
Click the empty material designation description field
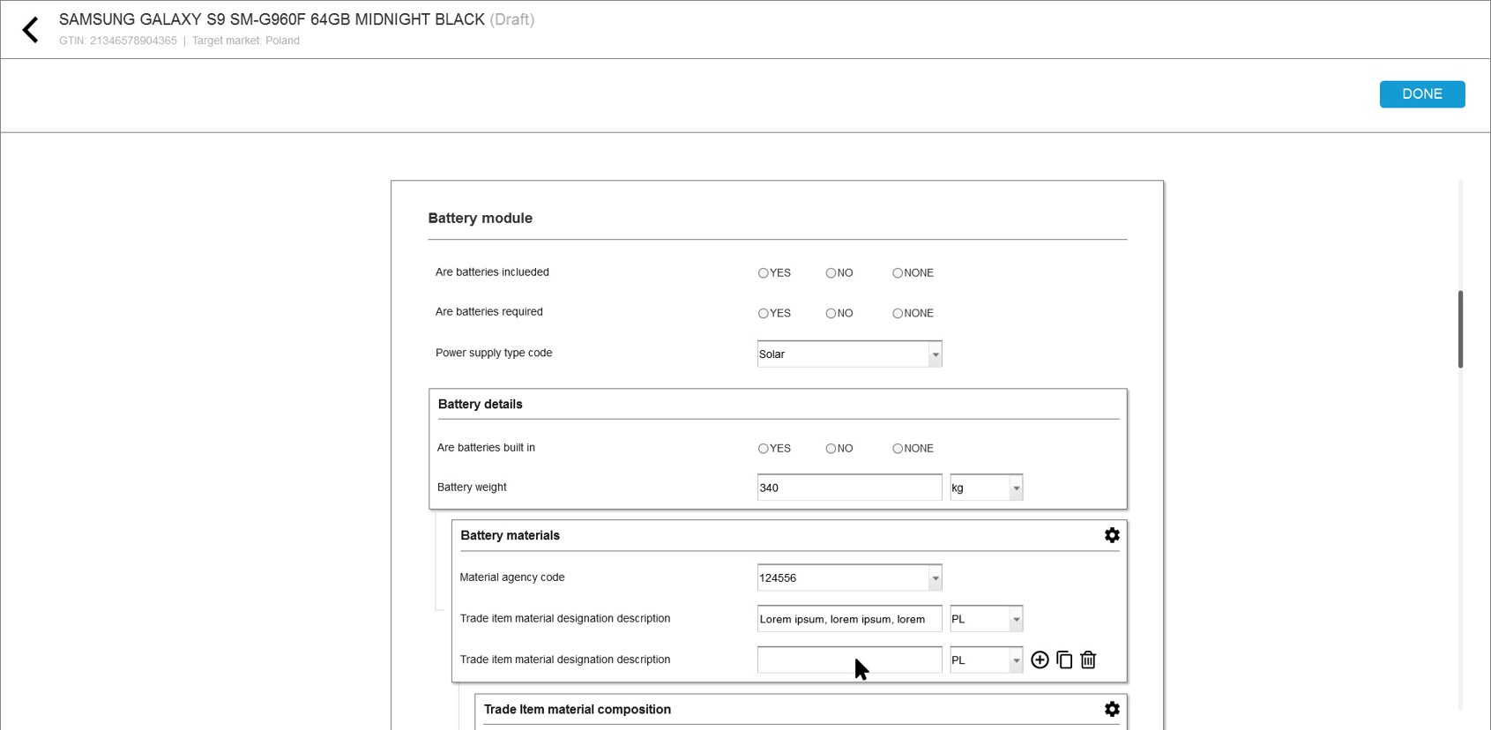pyautogui.click(x=848, y=660)
